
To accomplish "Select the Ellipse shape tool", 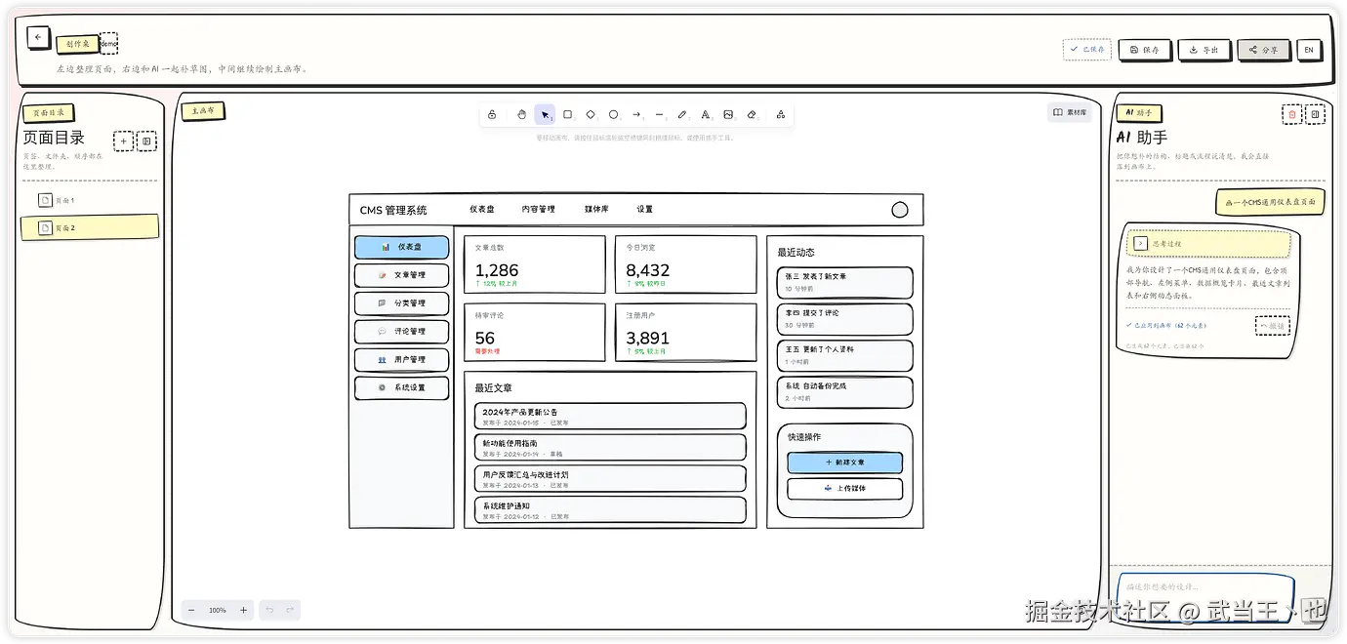I will click(613, 115).
